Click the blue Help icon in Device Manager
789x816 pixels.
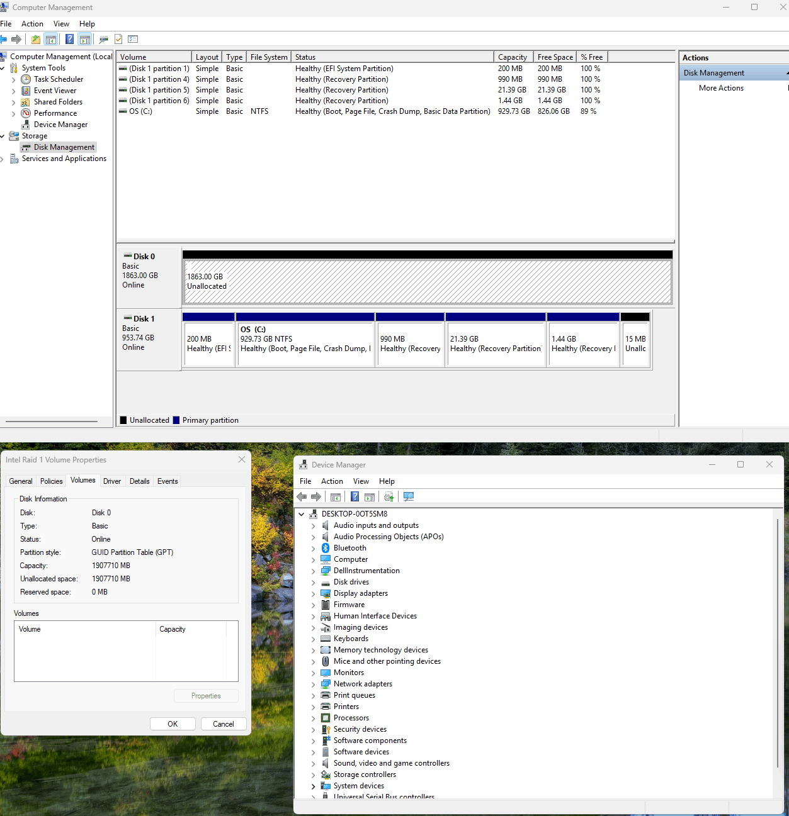tap(355, 497)
